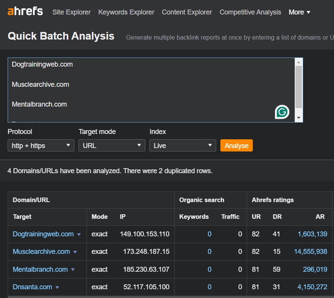Click the Ahrefs logo
Image resolution: width=334 pixels, height=298 pixels.
[x=25, y=11]
